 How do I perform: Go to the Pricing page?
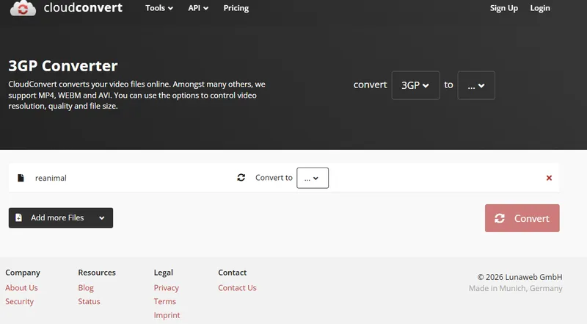(236, 8)
